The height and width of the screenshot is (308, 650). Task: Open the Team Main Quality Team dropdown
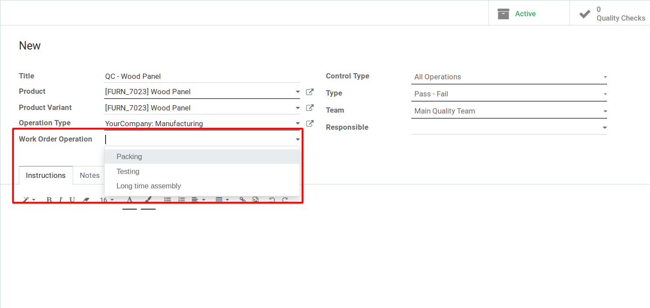[x=509, y=111]
